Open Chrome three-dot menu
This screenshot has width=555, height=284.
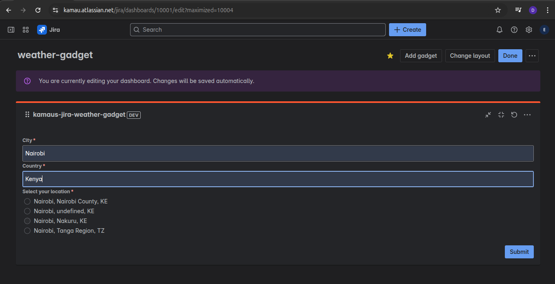[x=547, y=10]
